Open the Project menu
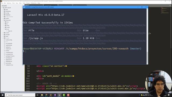The width and height of the screenshot is (172, 97). pos(28,3)
